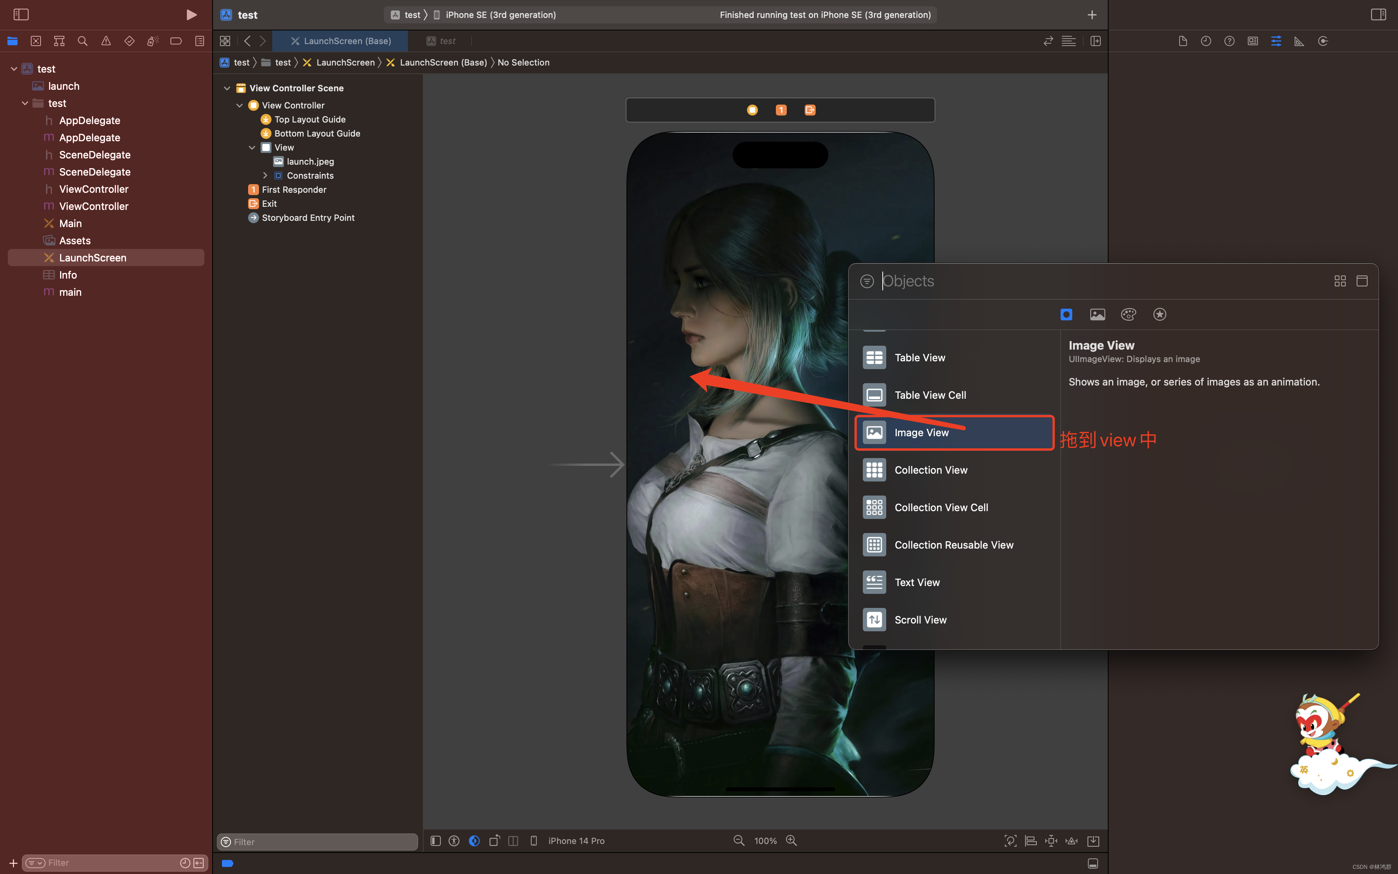Collapse the test folder group
The width and height of the screenshot is (1398, 874).
tap(25, 103)
